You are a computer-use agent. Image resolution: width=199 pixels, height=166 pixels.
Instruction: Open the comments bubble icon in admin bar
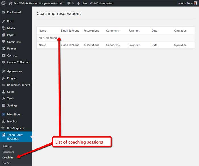pos(69,3)
